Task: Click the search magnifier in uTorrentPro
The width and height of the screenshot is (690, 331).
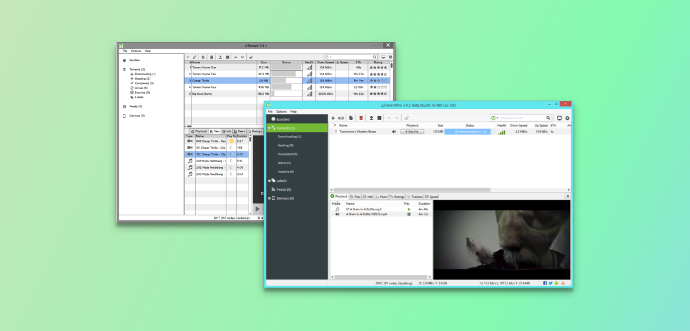Action: click(548, 118)
